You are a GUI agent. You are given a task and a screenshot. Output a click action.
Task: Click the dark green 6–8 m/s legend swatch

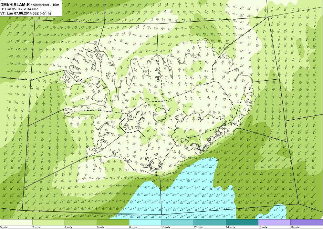click(113, 223)
